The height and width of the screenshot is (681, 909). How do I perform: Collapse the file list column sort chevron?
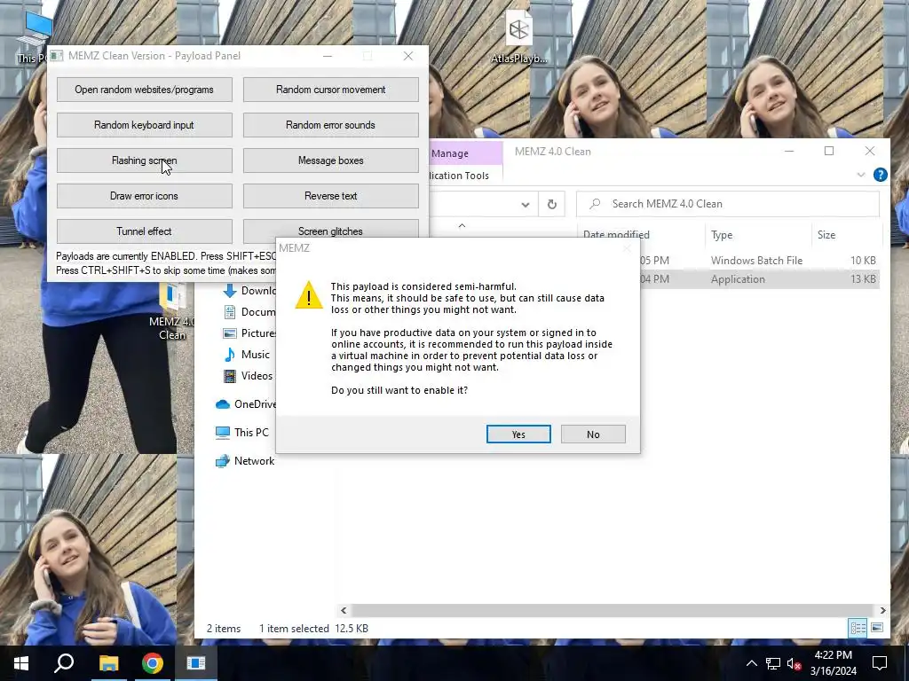[462, 226]
